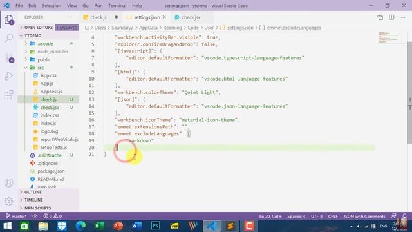Open the Accounts menu icon
Image resolution: width=412 pixels, height=232 pixels.
(9, 183)
